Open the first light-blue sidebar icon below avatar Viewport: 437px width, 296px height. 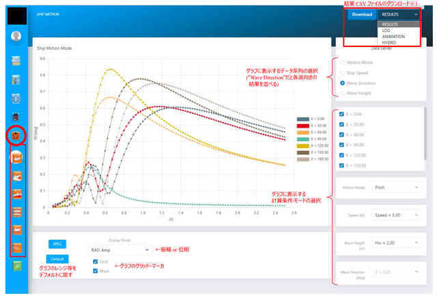coord(16,61)
